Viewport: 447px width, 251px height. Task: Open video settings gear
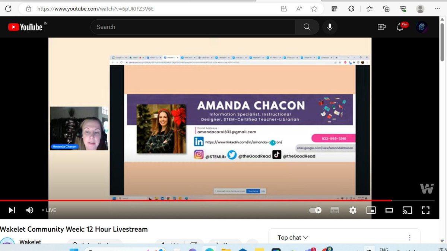tap(353, 210)
